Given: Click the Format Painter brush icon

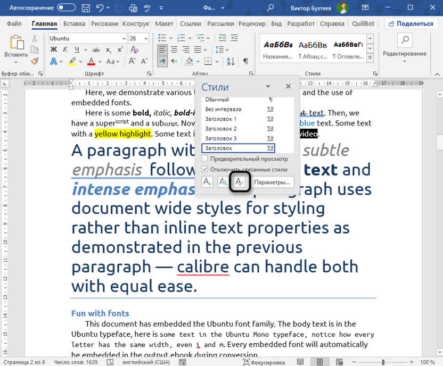Looking at the screenshot, I should pos(35,61).
